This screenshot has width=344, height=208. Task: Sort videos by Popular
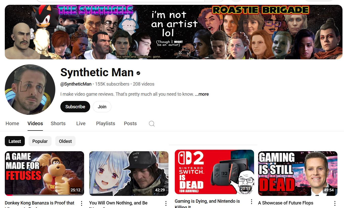(40, 141)
